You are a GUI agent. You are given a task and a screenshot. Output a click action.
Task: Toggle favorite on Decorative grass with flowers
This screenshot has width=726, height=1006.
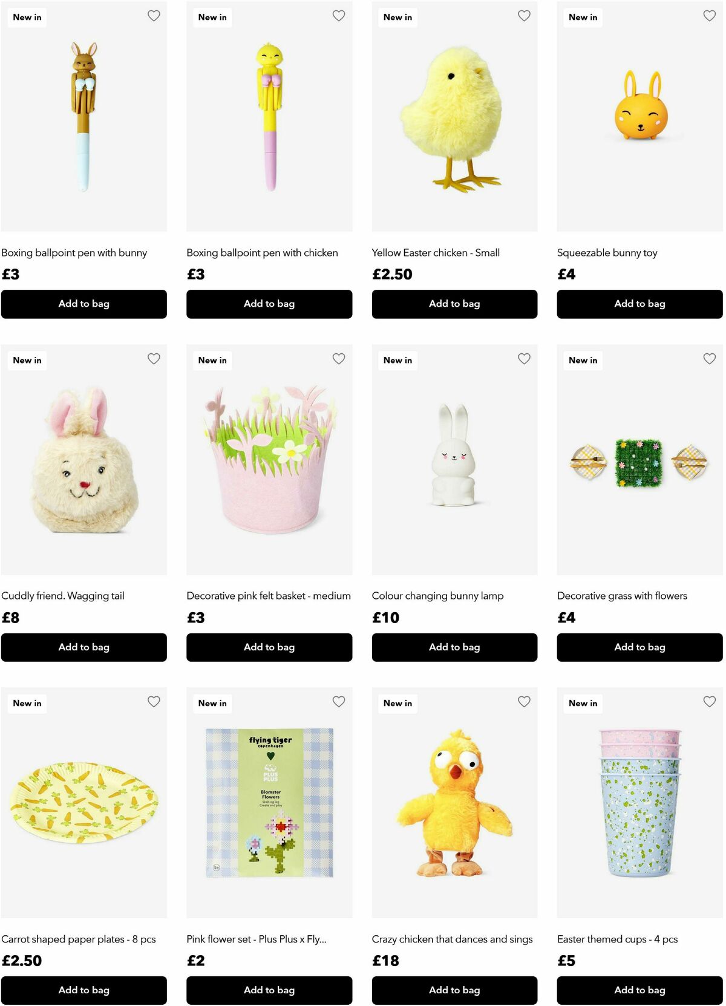709,359
